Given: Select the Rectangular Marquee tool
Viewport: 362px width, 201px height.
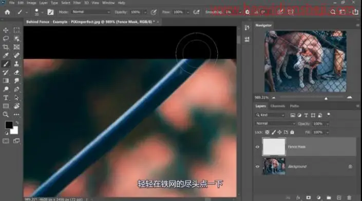Looking at the screenshot, I should click(16, 30).
